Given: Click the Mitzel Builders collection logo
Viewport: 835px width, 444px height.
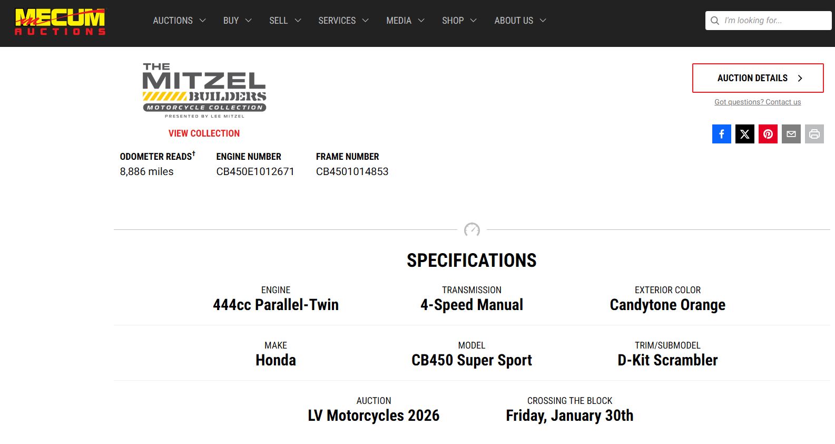Looking at the screenshot, I should click(x=204, y=91).
